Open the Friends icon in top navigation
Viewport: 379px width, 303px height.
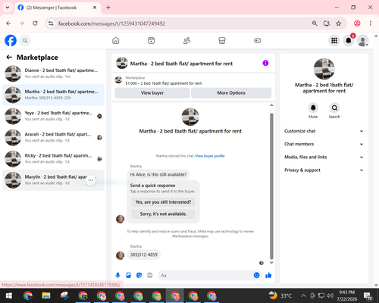point(186,40)
